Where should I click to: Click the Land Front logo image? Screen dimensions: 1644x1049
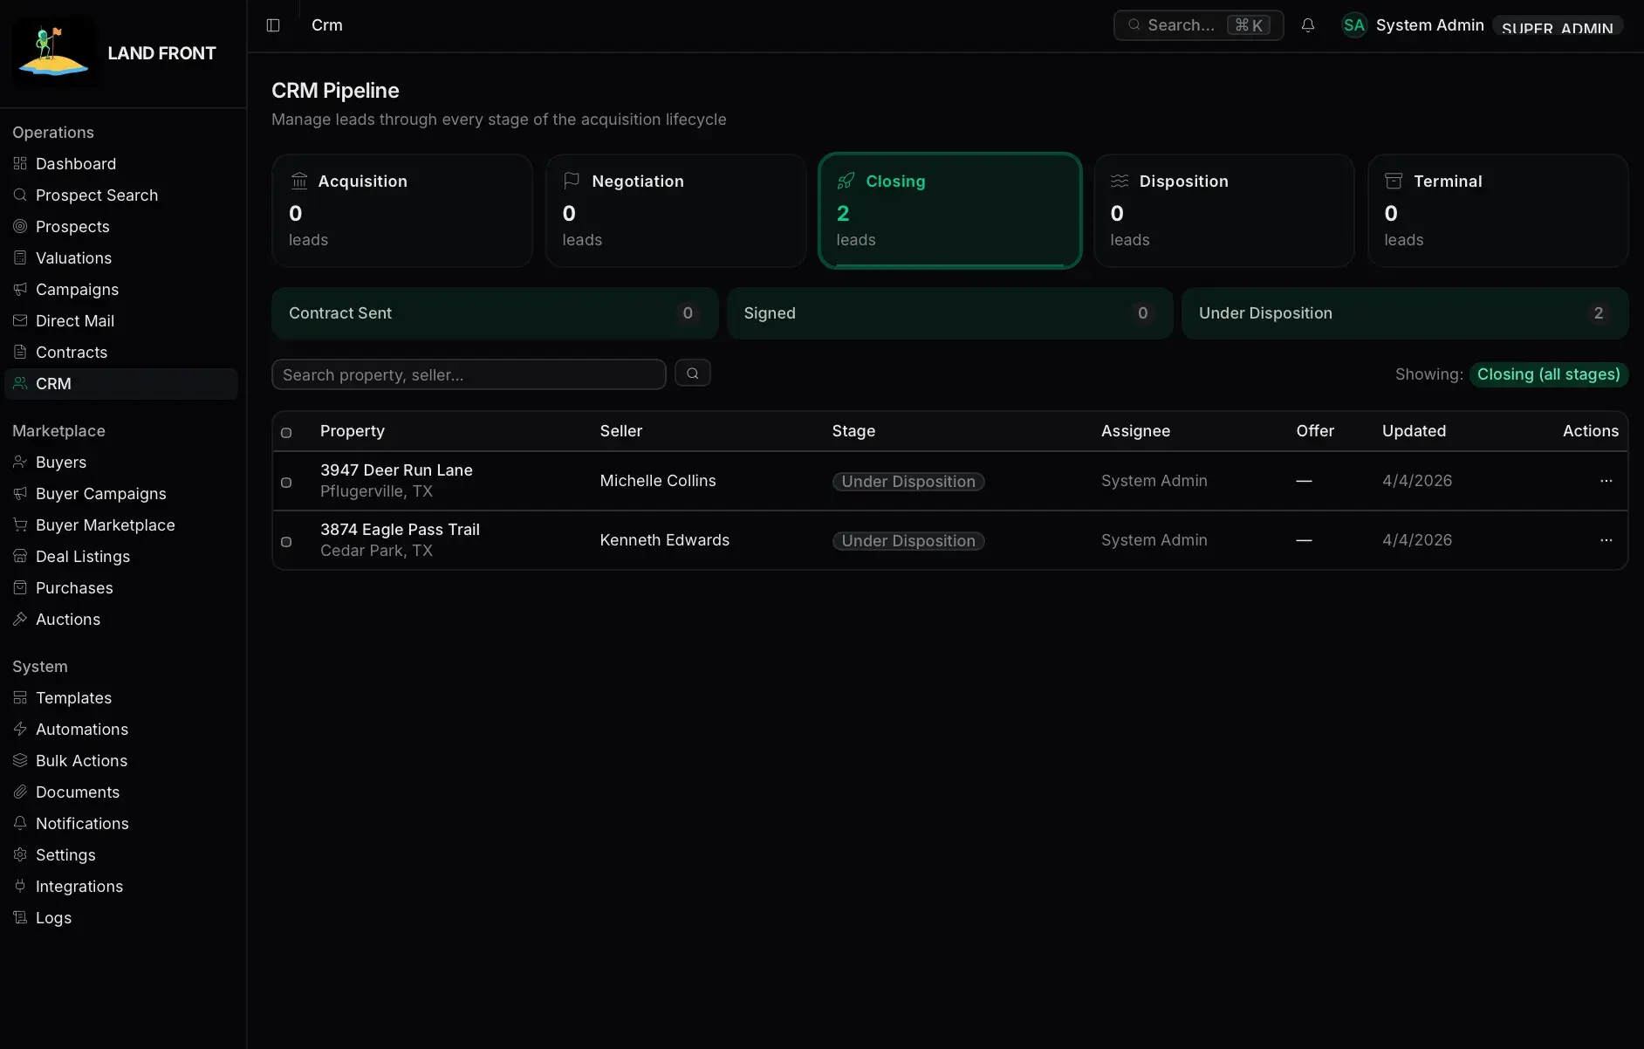click(x=53, y=53)
